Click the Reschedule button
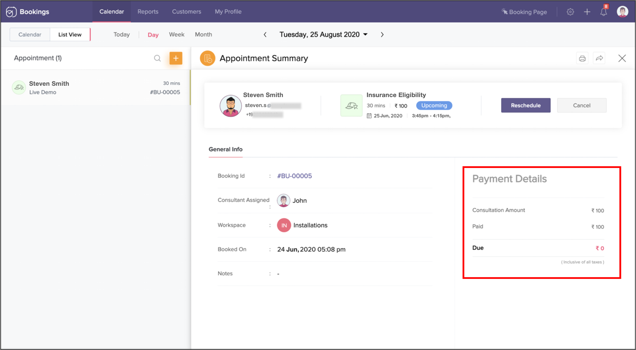This screenshot has width=636, height=350. (x=525, y=105)
